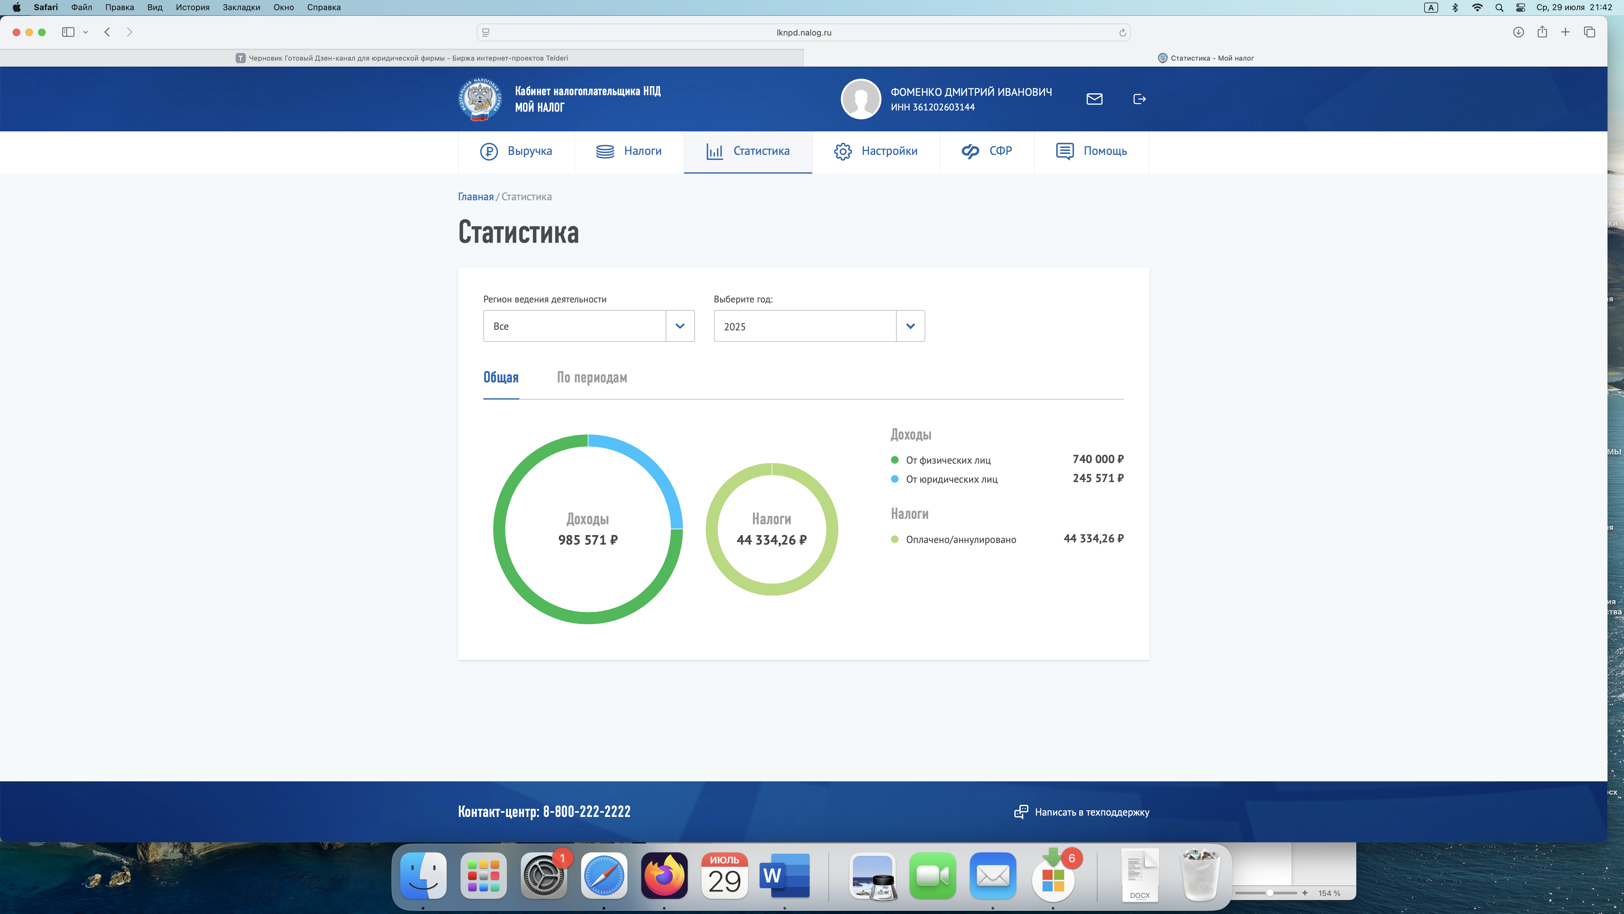Expand the year dropdown arrow
The image size is (1624, 914).
tap(910, 326)
